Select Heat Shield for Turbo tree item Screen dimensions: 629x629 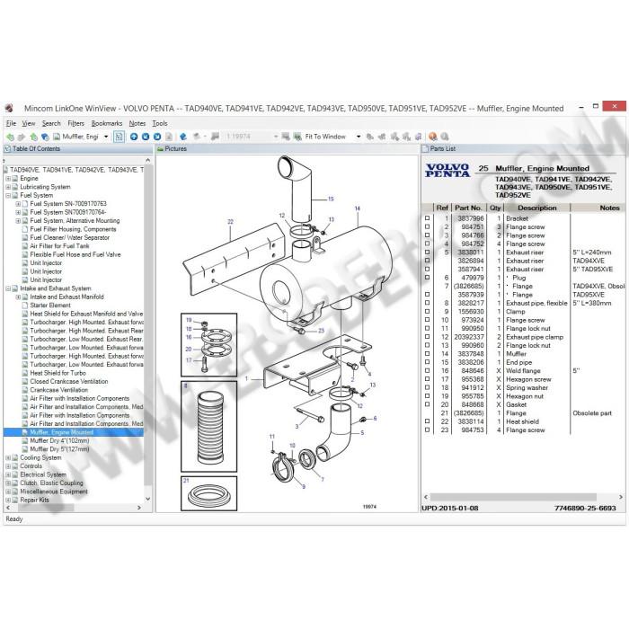coord(58,373)
